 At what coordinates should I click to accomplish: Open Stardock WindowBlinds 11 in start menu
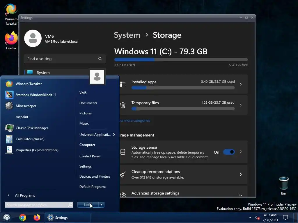point(38,95)
